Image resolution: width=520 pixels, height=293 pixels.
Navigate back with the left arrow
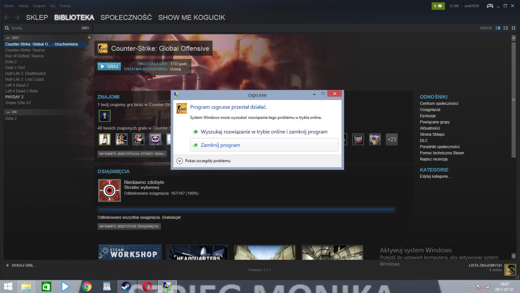tap(7, 17)
